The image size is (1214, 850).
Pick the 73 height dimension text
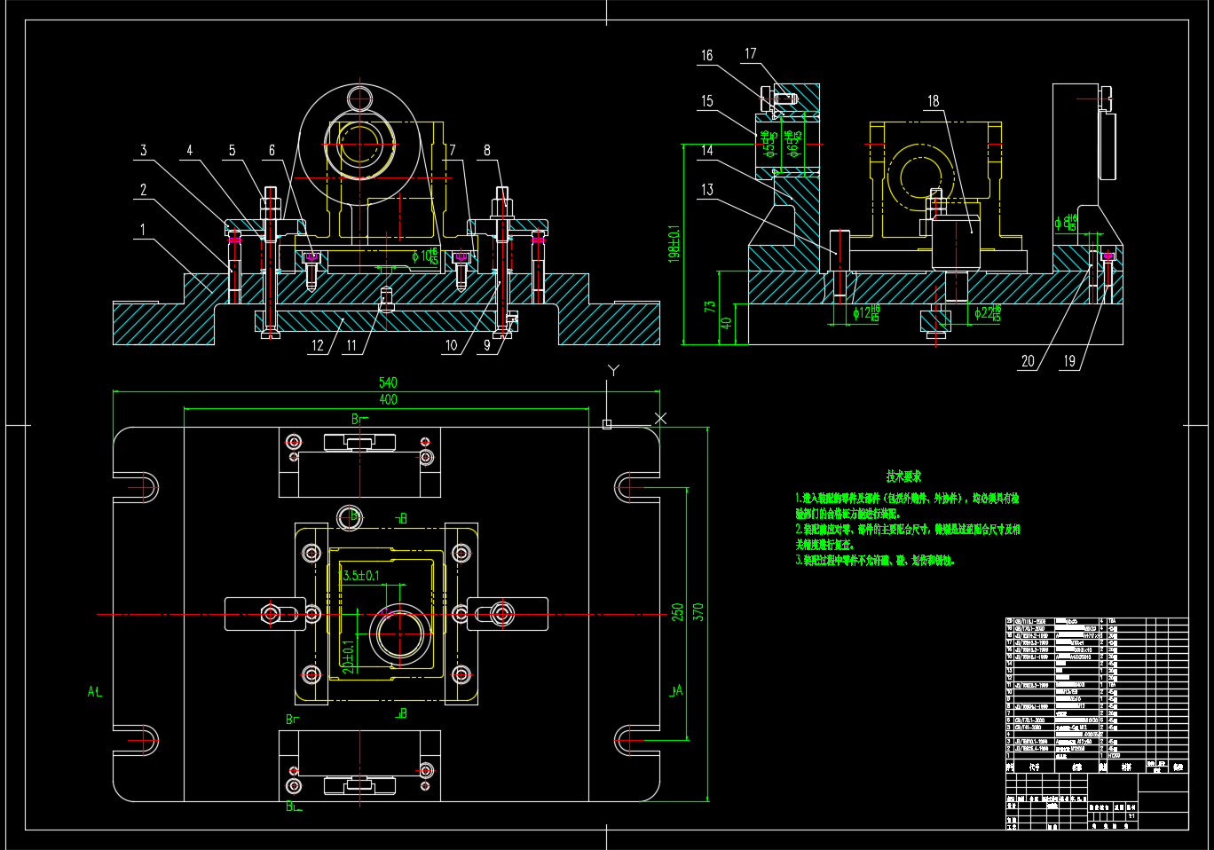point(710,306)
